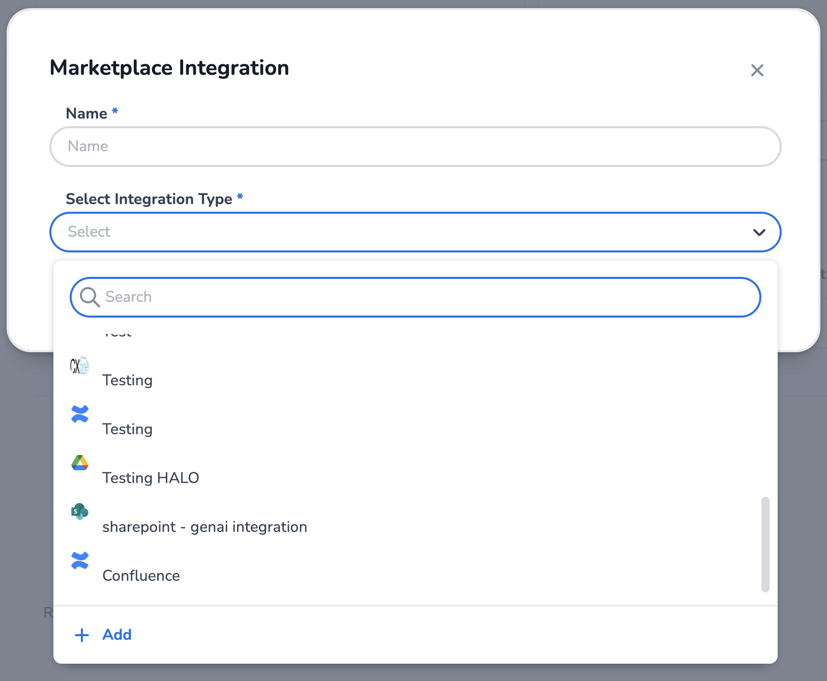Click the plus icon next to Add

[82, 635]
